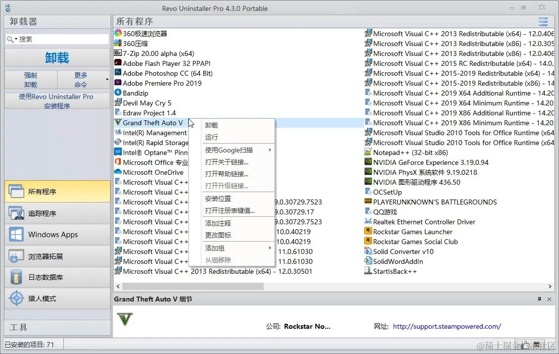Click the Microsoft OneDrive cloud icon

pos(117,172)
